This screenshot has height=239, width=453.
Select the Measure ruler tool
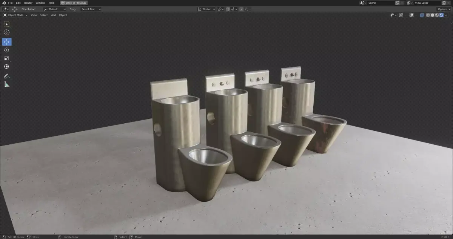click(6, 84)
